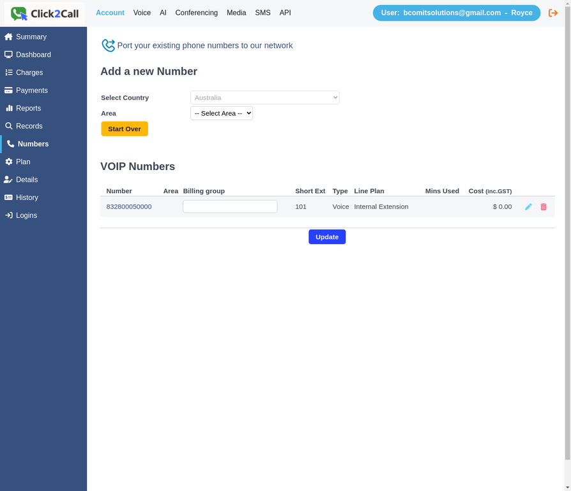The image size is (571, 491).
Task: Open the SMS menu item
Action: click(263, 12)
